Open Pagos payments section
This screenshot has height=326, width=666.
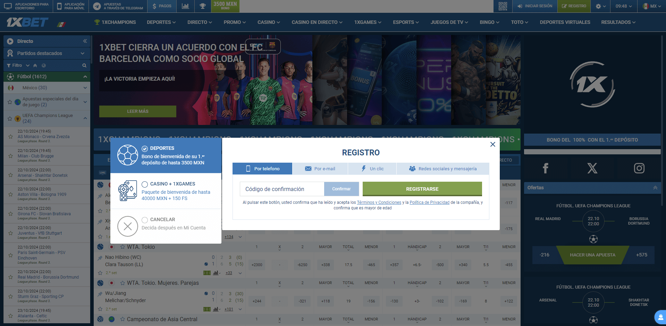(x=162, y=6)
